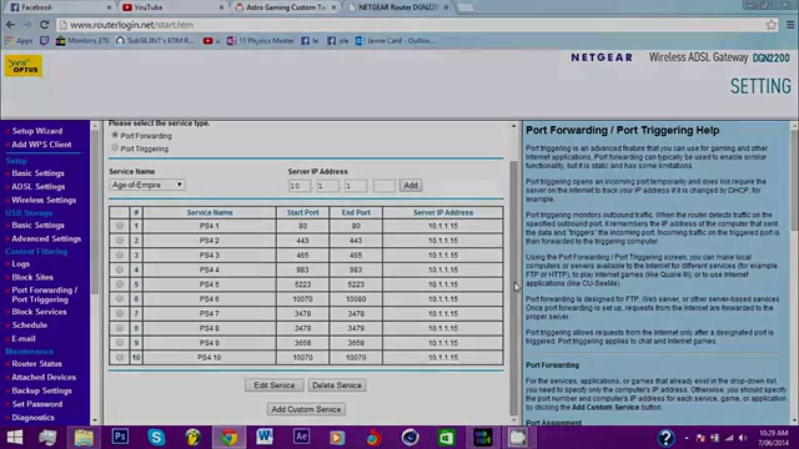Viewport: 799px width, 449px height.
Task: Switch to Chrome on the taskbar
Action: coord(229,438)
